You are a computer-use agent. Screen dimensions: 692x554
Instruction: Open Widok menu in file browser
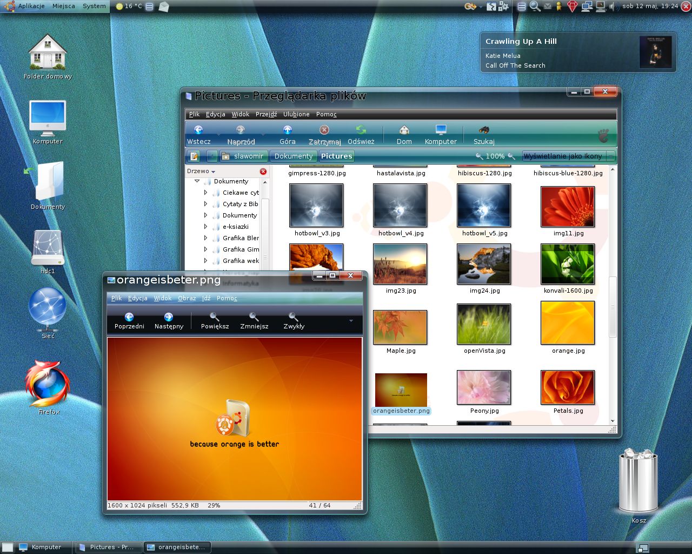tap(240, 114)
